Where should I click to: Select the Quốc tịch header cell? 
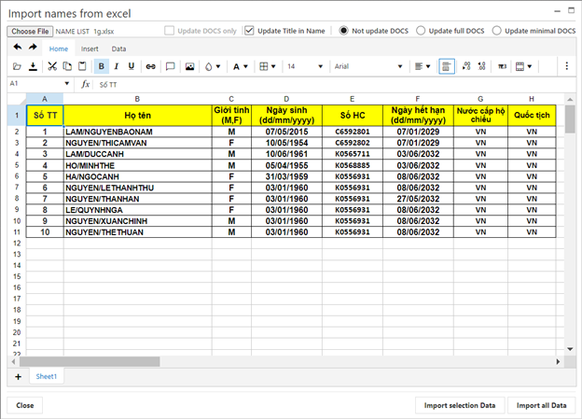532,115
